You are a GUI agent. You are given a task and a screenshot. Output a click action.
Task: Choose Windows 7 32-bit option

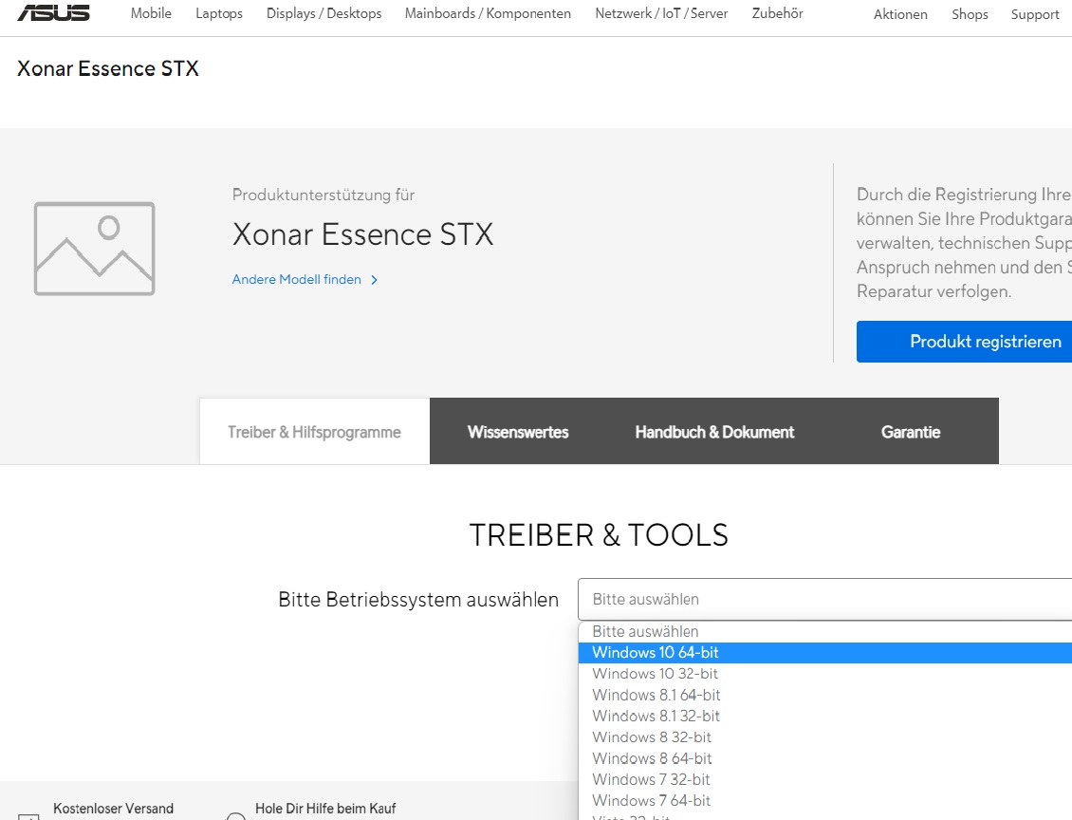pos(824,779)
